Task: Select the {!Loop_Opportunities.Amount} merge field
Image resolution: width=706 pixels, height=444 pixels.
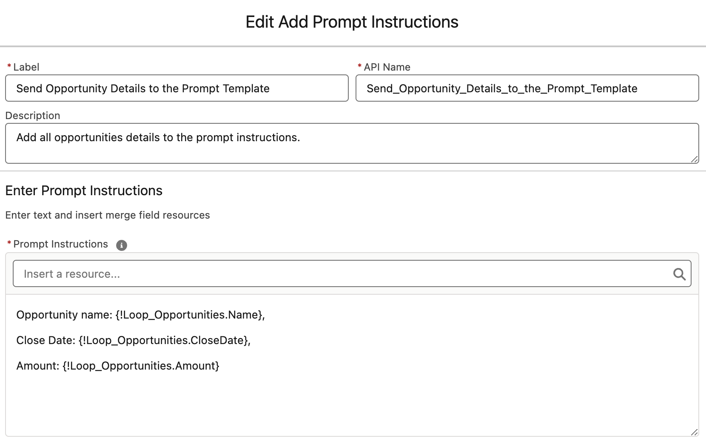Action: point(141,366)
